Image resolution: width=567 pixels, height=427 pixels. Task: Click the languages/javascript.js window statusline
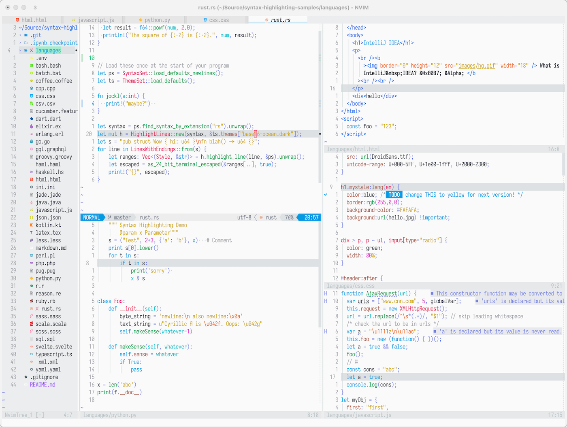tap(444, 415)
